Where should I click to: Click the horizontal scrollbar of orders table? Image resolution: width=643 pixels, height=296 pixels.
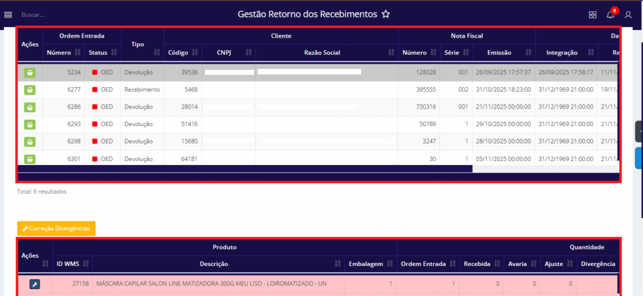click(245, 169)
